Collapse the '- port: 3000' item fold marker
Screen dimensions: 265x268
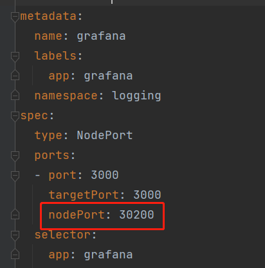pos(15,176)
